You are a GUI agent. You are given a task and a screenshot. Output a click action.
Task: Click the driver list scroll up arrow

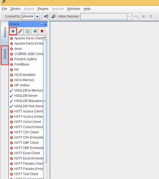(45, 38)
